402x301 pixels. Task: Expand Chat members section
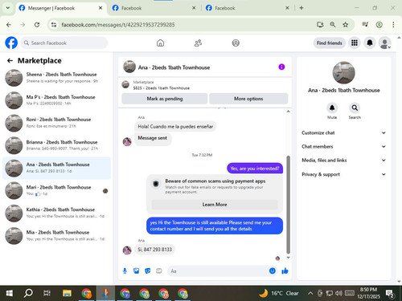tap(343, 146)
